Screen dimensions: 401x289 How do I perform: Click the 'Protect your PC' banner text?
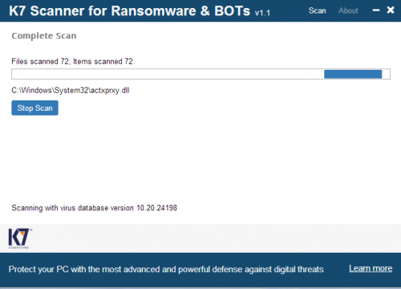(166, 269)
